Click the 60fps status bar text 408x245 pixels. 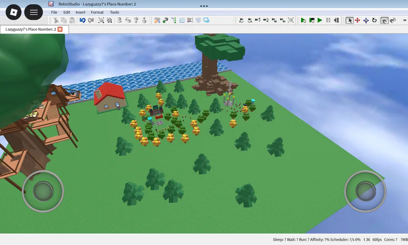pos(377,240)
